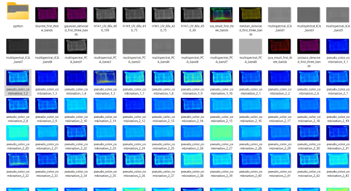The image size is (351, 191).
Task: Click the pseudo_color_combination_2_37 file name
Action: 163,174
